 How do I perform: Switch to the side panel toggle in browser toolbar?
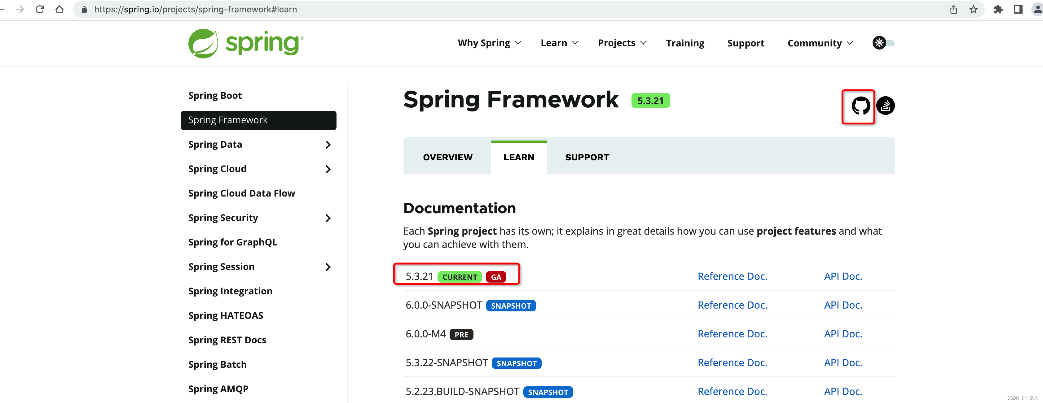pyautogui.click(x=1018, y=9)
